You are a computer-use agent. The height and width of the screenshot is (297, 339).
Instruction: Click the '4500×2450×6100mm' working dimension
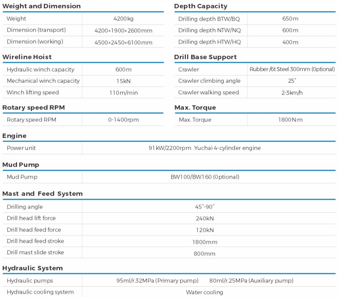[124, 42]
